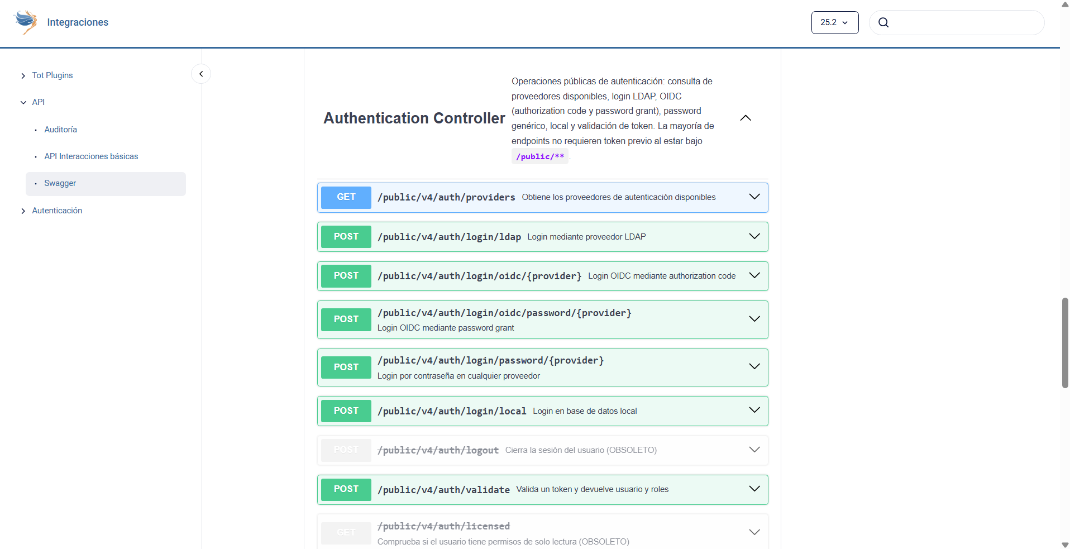Expand the Tot Plugins tree item
Image resolution: width=1070 pixels, height=549 pixels.
tap(23, 76)
